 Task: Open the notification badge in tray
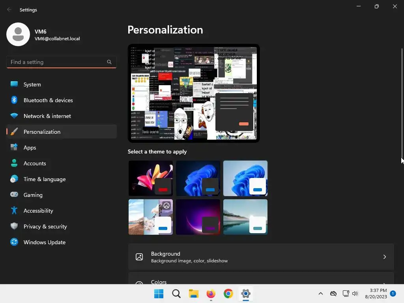pyautogui.click(x=393, y=293)
